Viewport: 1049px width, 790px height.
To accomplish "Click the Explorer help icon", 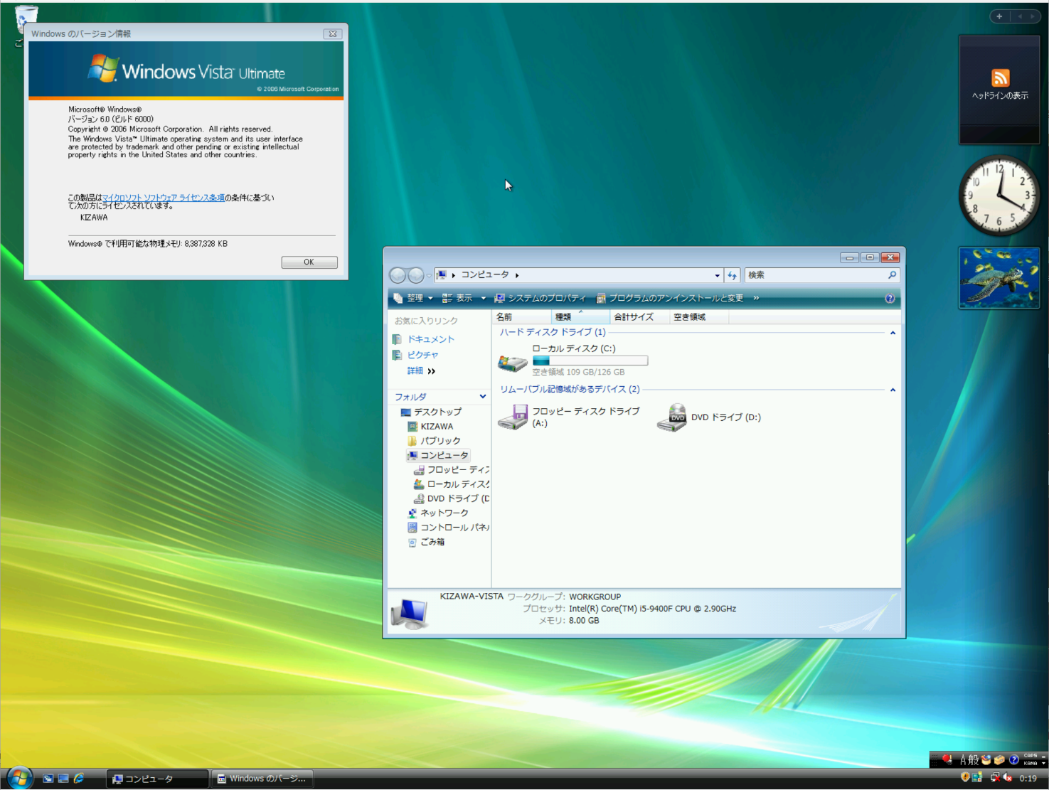I will pos(890,299).
